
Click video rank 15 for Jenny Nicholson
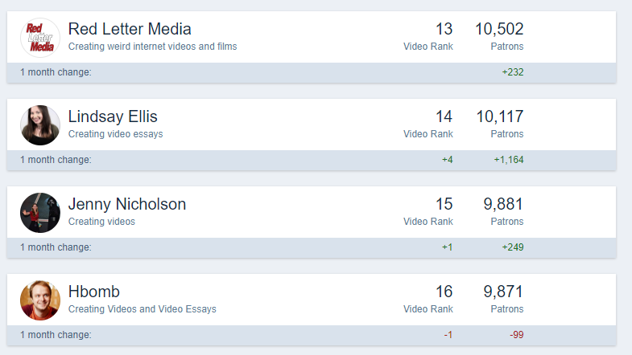point(444,204)
